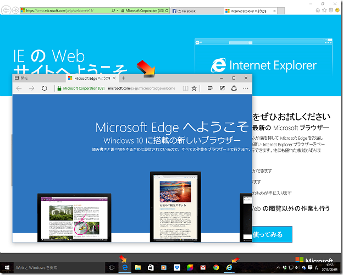Select Internet Explorer へようこそ tab in IE
Viewport: 343px width, 275px height.
pos(251,11)
